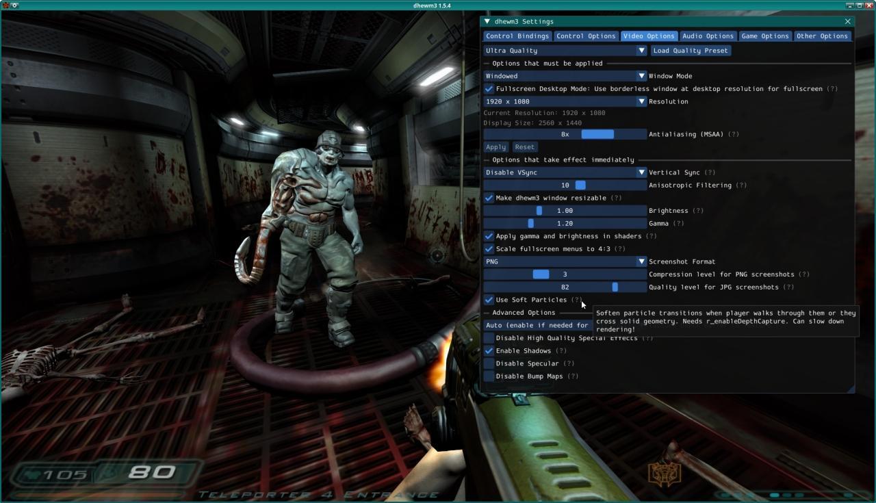Viewport: 876px width, 503px height.
Task: Open the Ultra Quality preset dropdown
Action: 565,51
